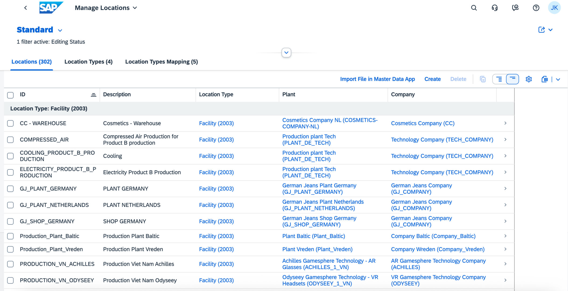Select the GJ_SHOP_GERMANY row checkbox

10,221
